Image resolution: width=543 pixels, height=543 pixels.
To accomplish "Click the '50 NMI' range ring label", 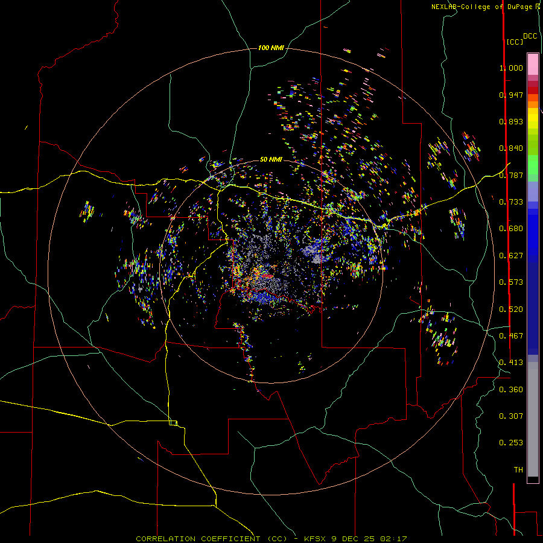I will pyautogui.click(x=271, y=159).
